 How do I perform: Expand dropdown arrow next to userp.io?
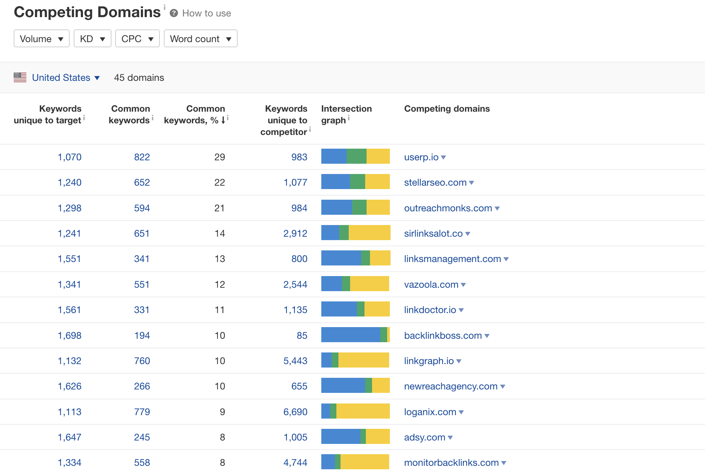click(443, 158)
